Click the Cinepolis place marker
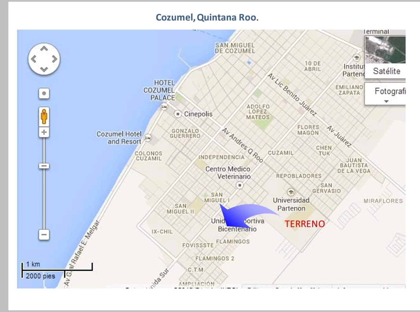 (178, 114)
